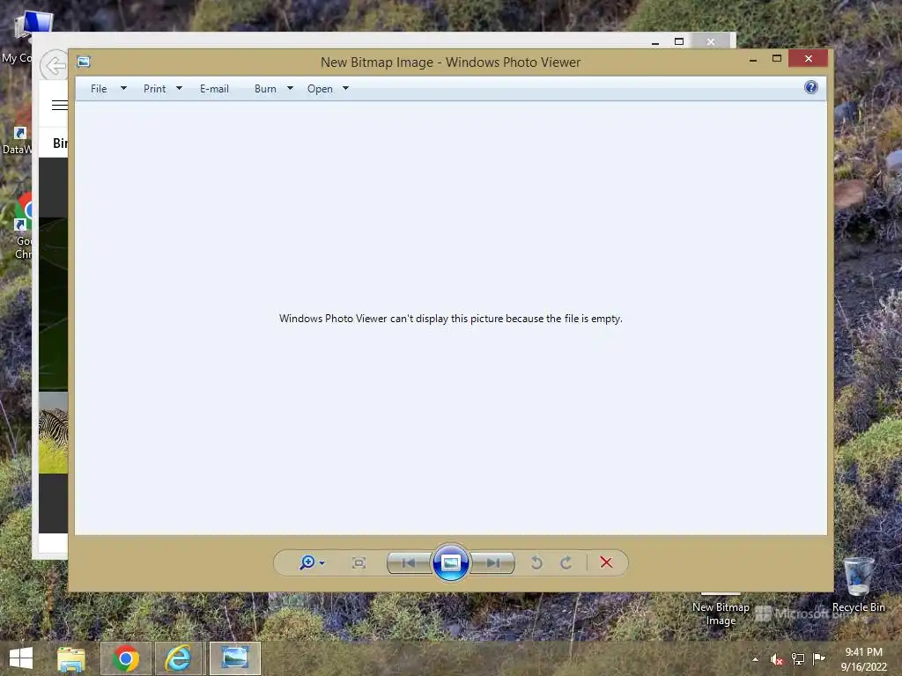Click the zebra thumbnail in background window
Image resolution: width=902 pixels, height=676 pixels.
(54, 432)
